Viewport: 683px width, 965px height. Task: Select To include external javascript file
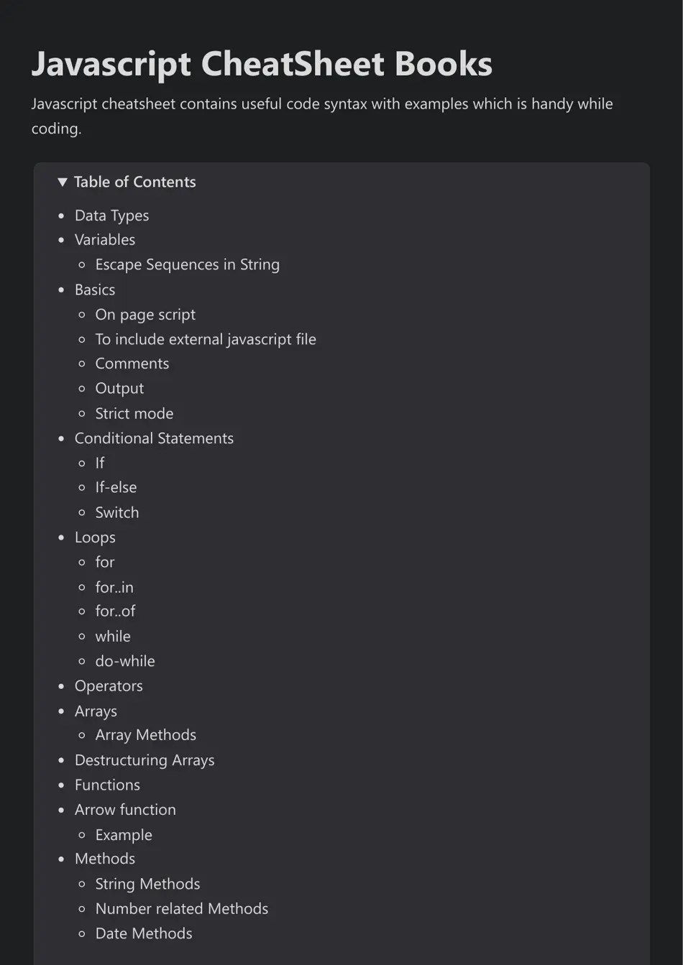point(206,339)
